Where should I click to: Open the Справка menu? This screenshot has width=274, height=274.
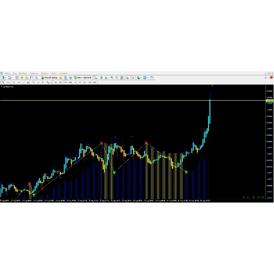coord(63,73)
